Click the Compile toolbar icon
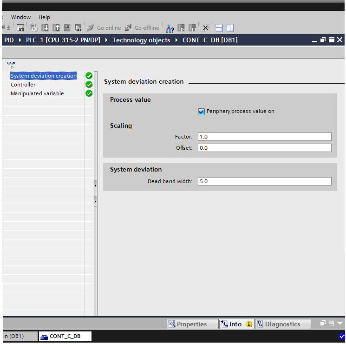The image size is (346, 344). pos(33,28)
